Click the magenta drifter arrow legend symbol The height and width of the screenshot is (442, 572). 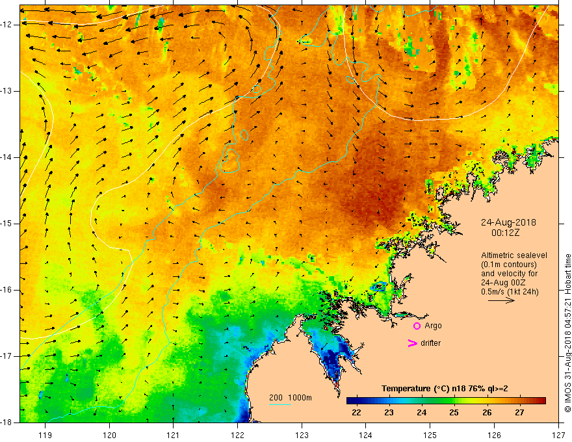pyautogui.click(x=412, y=343)
